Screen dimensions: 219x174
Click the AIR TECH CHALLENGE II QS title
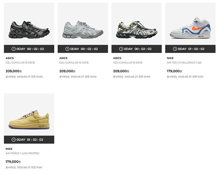pos(184,62)
